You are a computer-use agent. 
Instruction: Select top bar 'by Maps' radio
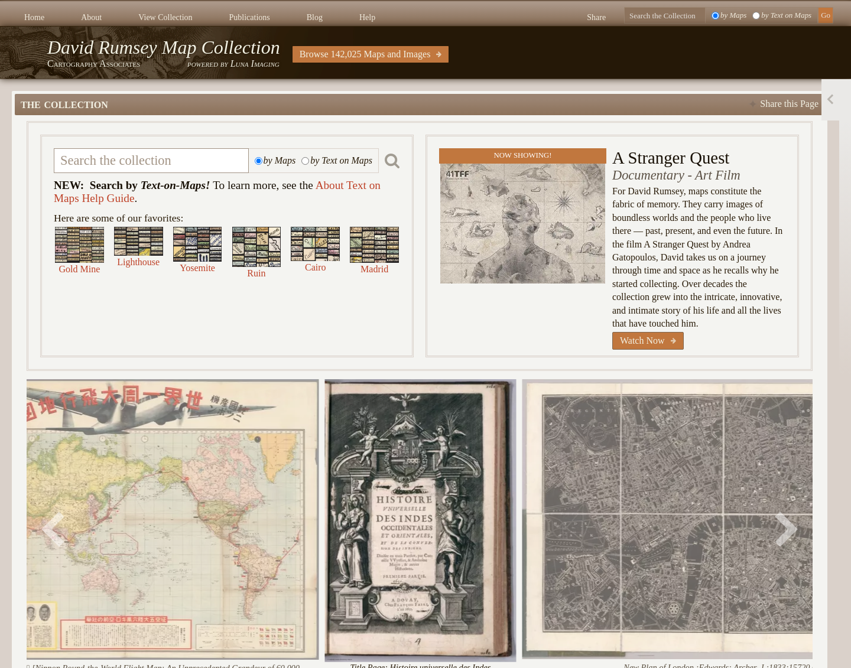coord(715,16)
